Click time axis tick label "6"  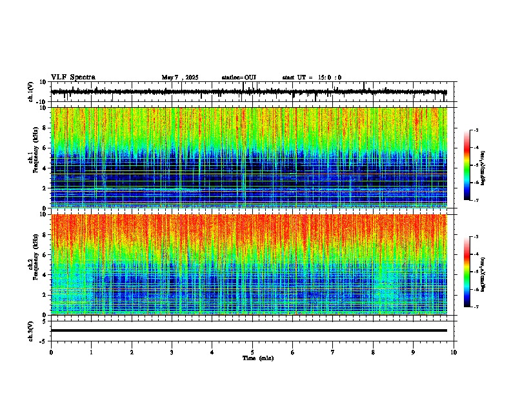point(292,352)
